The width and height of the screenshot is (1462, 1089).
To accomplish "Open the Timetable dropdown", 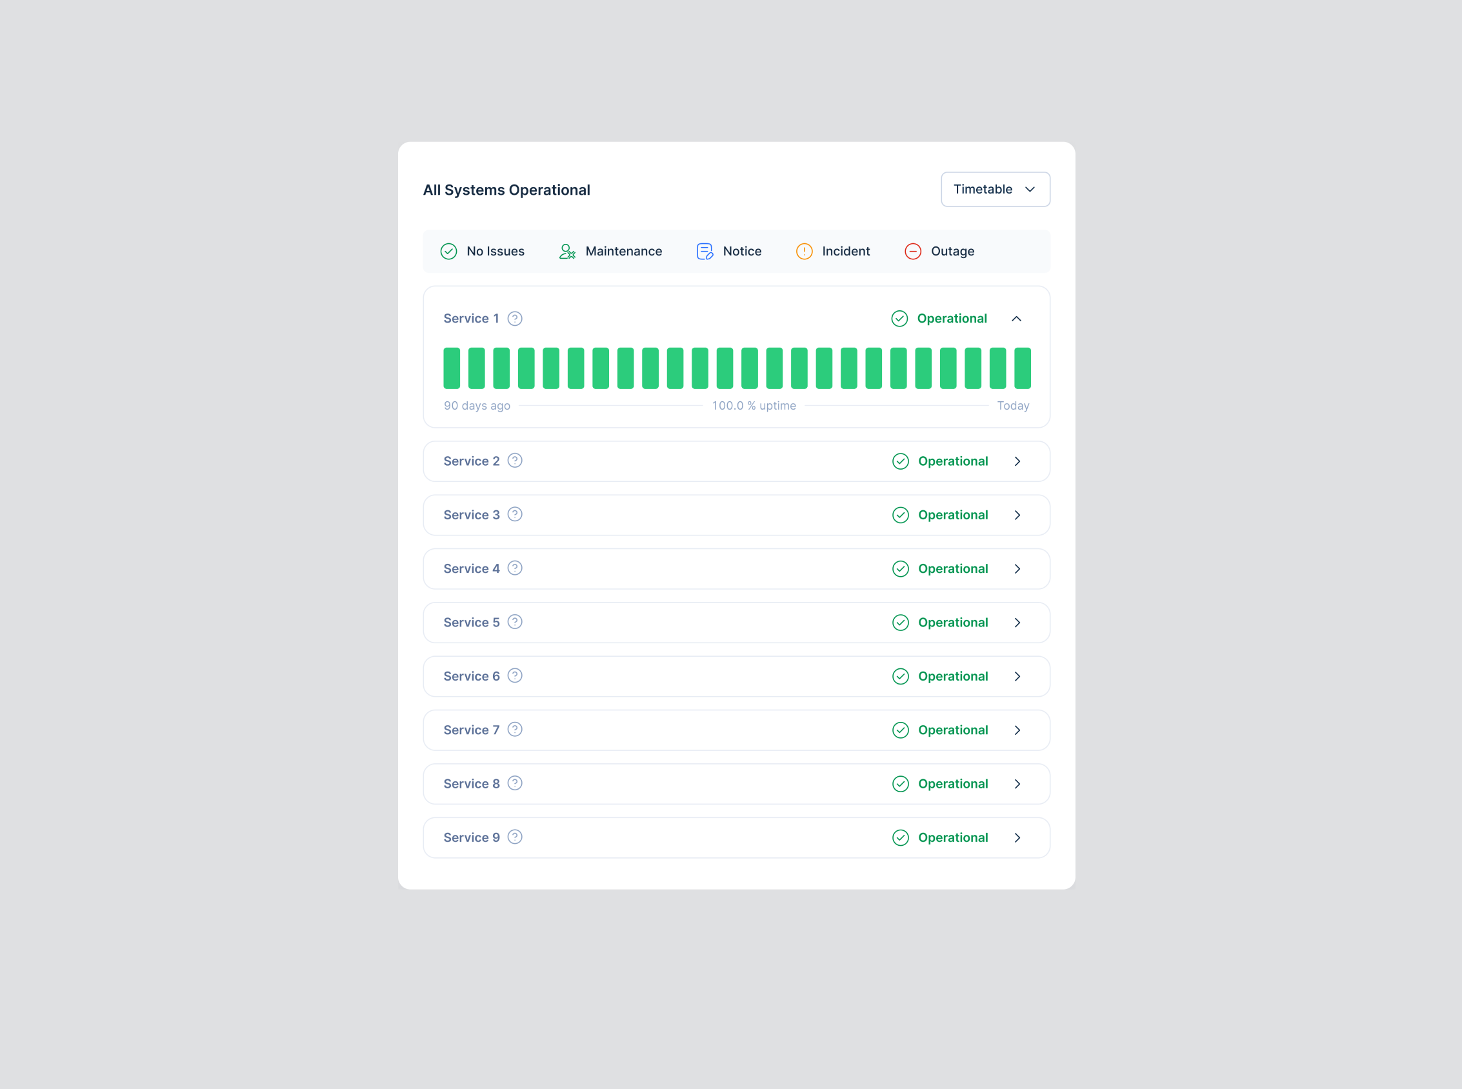I will [x=995, y=189].
